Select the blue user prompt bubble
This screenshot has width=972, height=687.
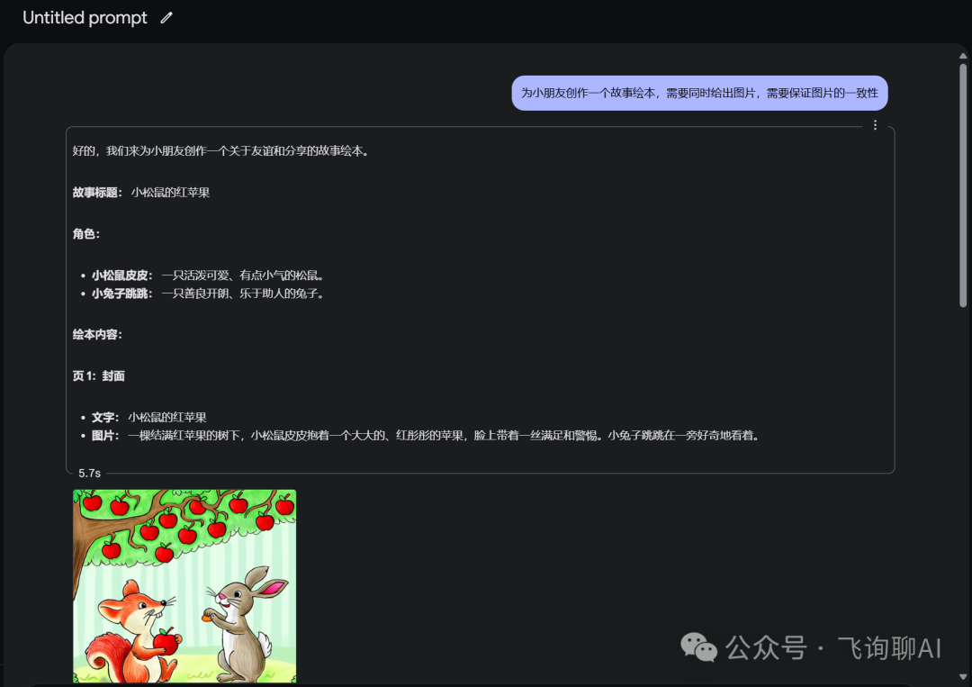[x=699, y=93]
